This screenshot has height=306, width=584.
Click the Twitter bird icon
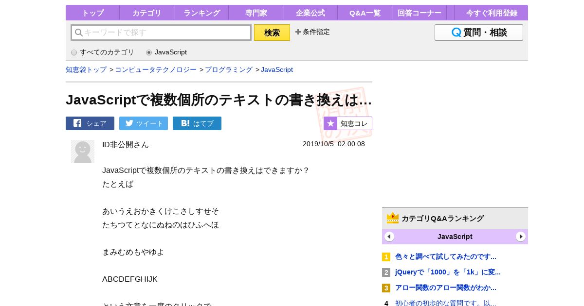tap(129, 123)
